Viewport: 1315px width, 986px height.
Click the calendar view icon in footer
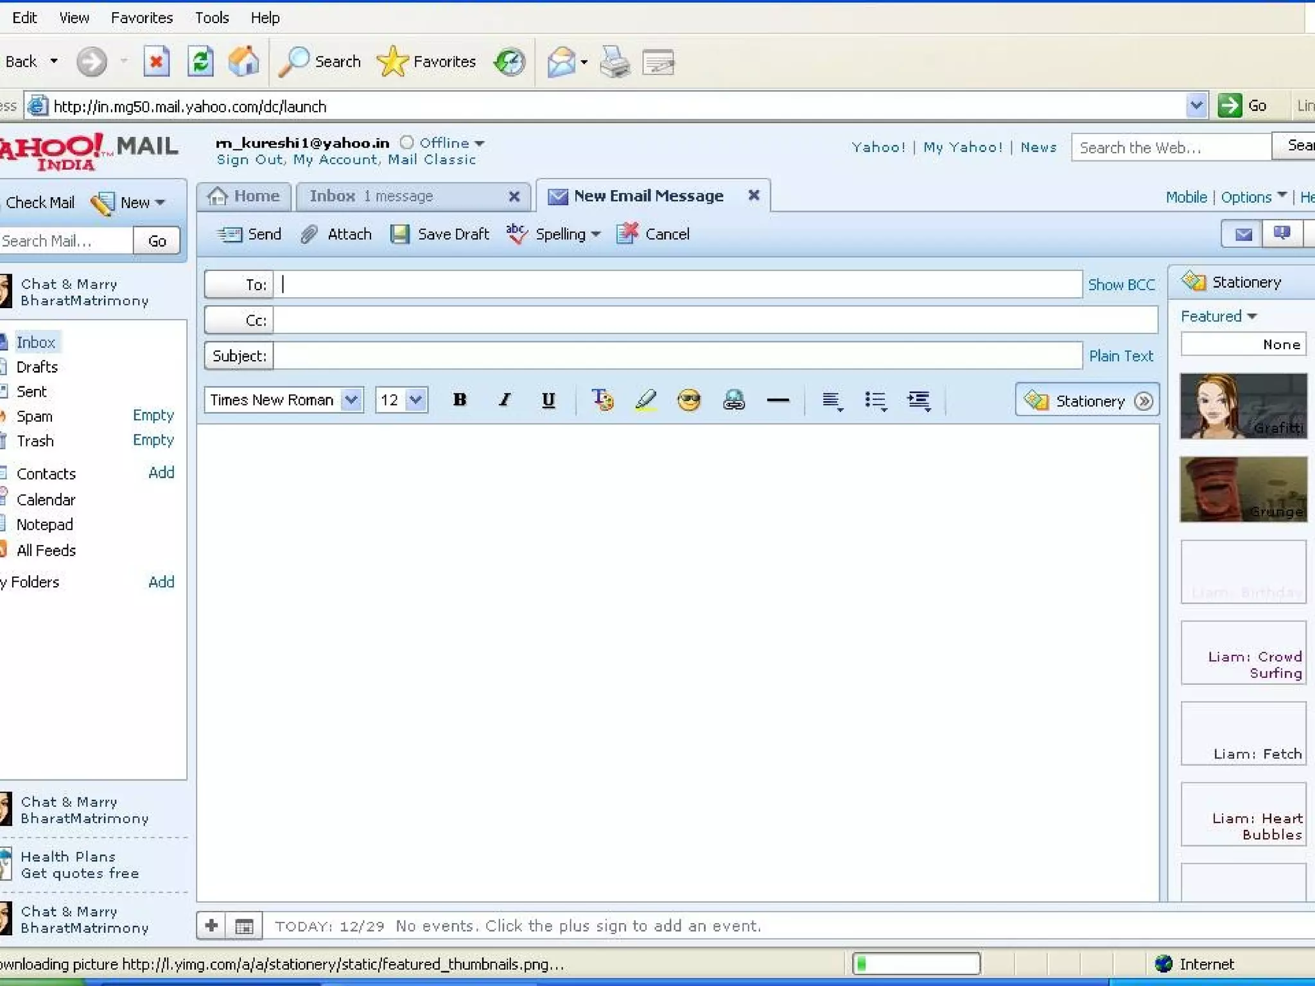pyautogui.click(x=244, y=926)
